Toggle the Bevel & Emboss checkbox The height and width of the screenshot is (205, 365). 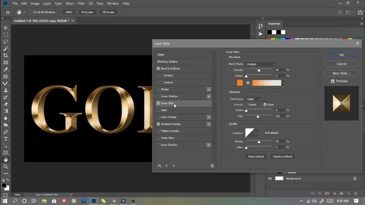(159, 68)
